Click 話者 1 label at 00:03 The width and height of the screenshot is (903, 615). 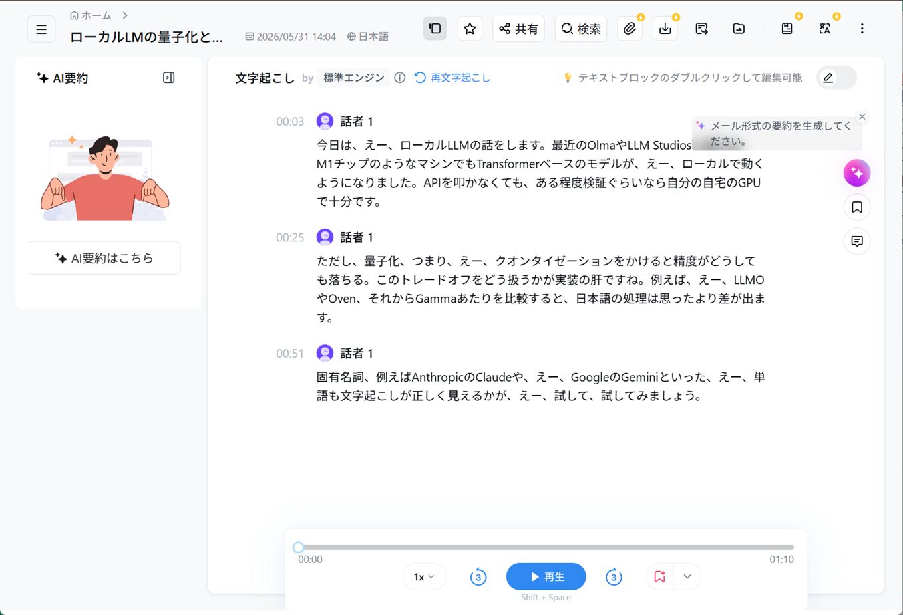coord(357,121)
